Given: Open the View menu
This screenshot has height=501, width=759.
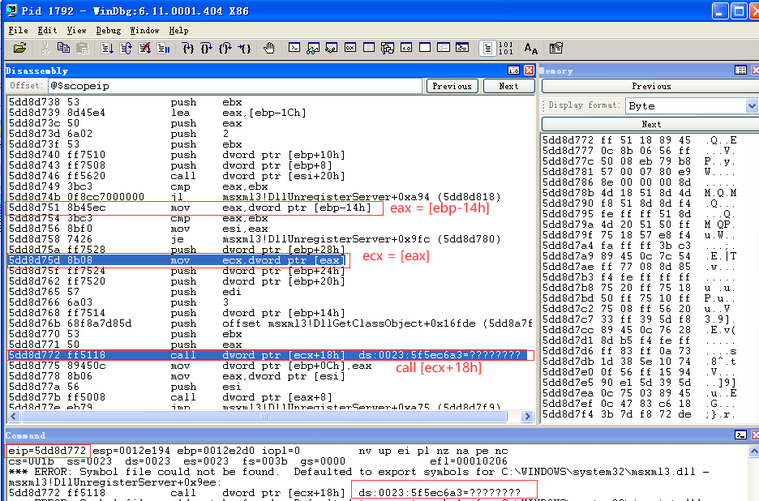Looking at the screenshot, I should [76, 30].
